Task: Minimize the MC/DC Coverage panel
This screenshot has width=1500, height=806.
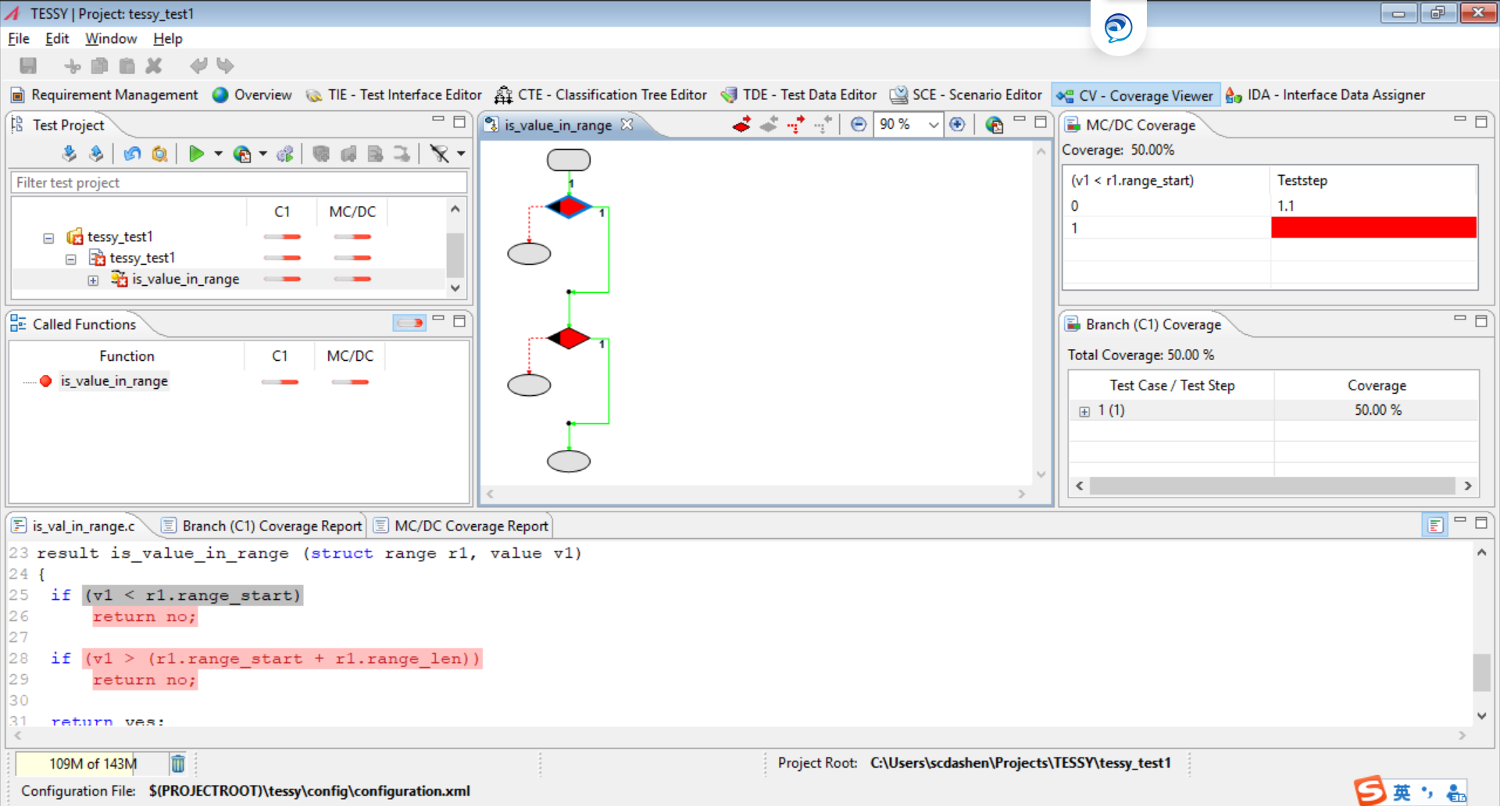Action: (1460, 120)
